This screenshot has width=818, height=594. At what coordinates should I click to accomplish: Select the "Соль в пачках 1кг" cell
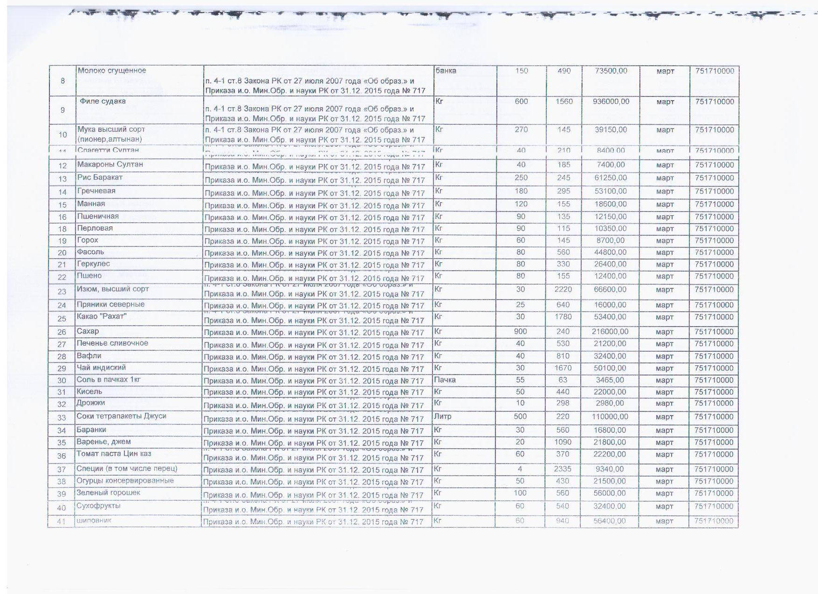139,380
